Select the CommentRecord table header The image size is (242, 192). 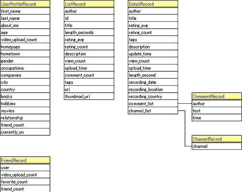coord(217,96)
